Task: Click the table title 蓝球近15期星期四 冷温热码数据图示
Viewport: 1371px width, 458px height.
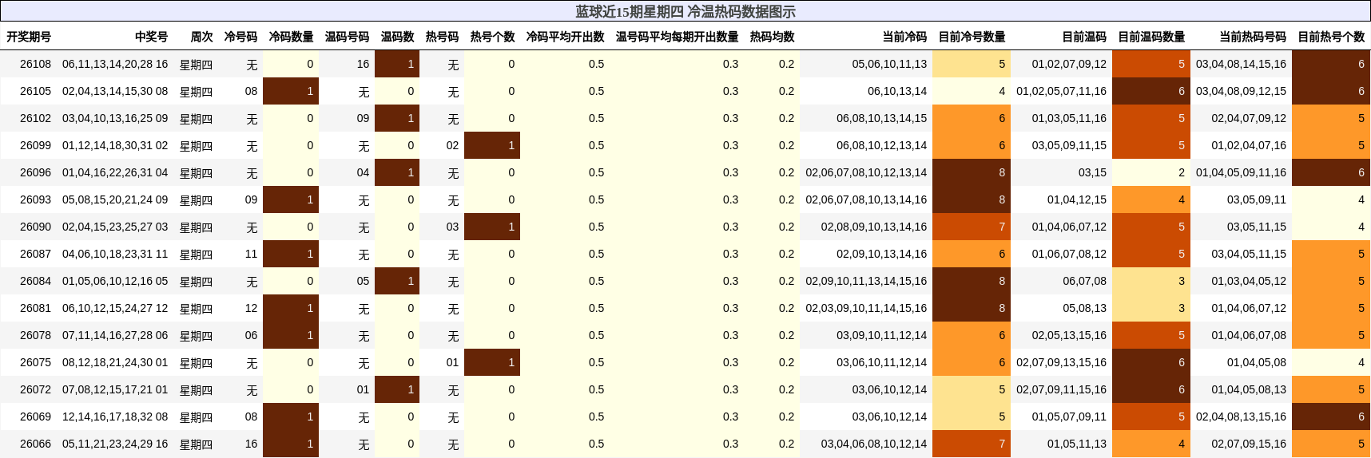Action: [685, 11]
